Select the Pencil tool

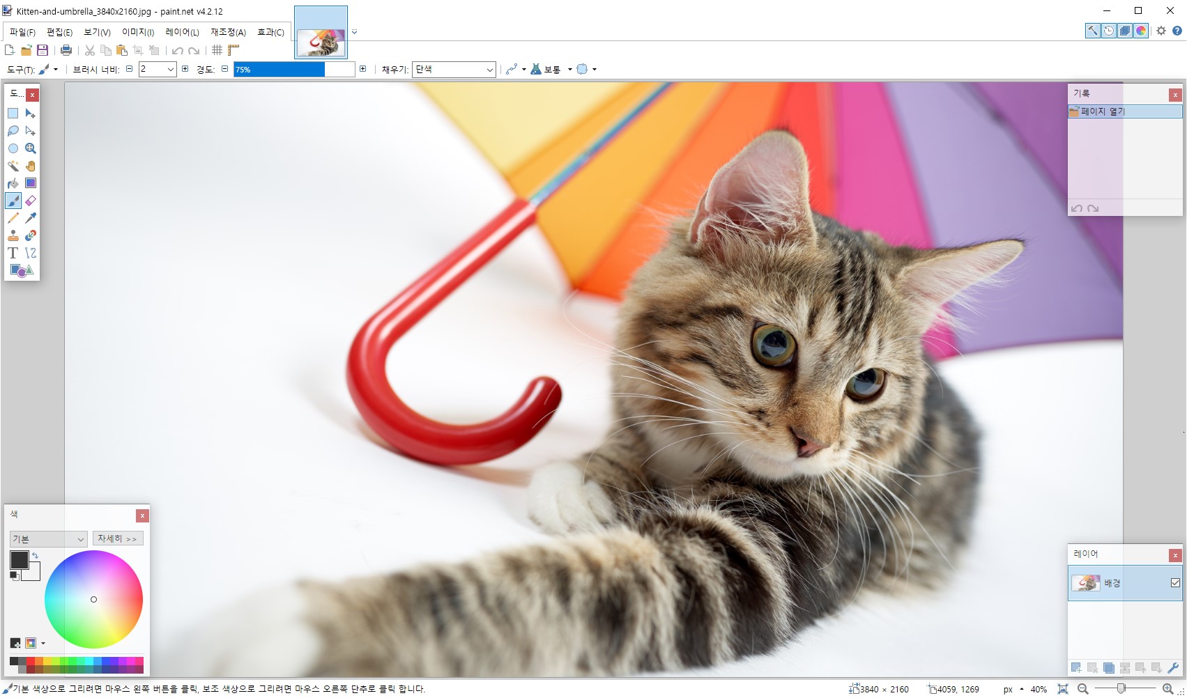(13, 218)
